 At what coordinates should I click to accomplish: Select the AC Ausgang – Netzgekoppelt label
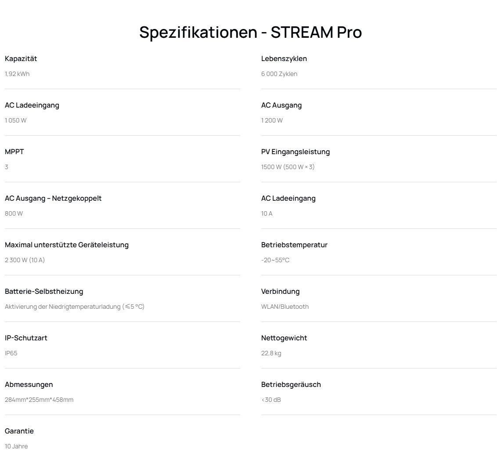(53, 198)
